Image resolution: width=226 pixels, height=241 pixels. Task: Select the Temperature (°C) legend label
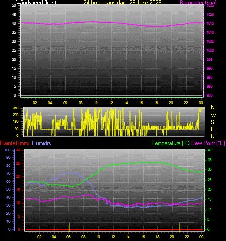[171, 143]
